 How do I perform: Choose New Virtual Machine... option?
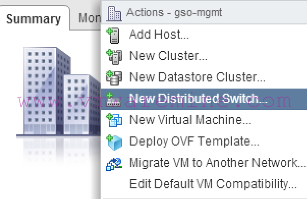point(204,120)
